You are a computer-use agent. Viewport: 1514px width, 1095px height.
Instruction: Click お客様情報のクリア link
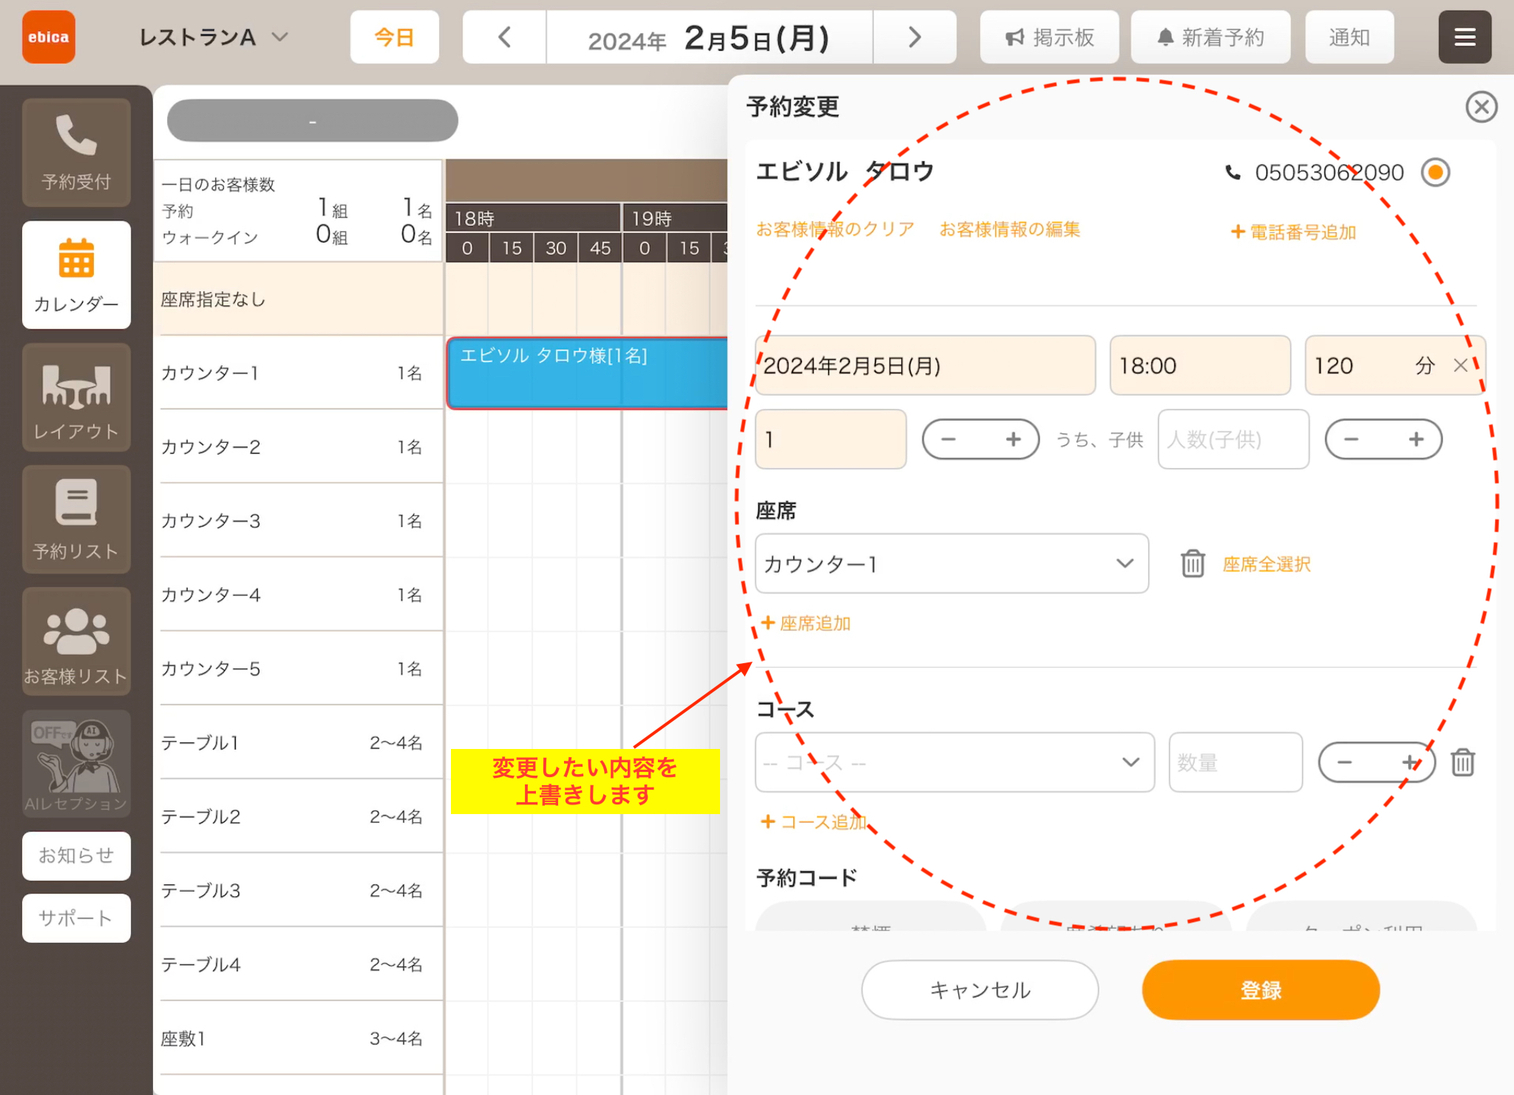pyautogui.click(x=835, y=229)
